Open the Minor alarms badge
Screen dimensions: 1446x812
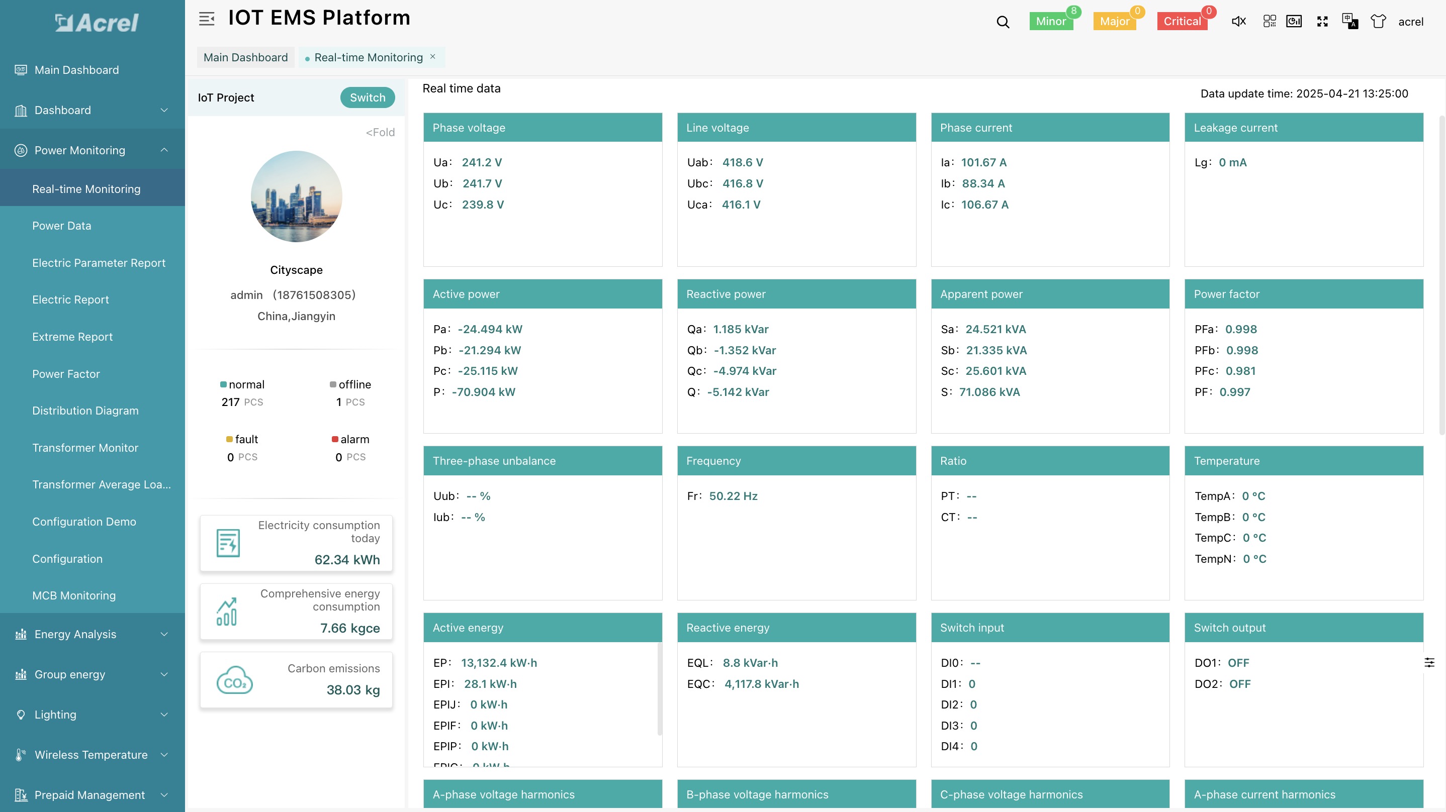[x=1051, y=21]
